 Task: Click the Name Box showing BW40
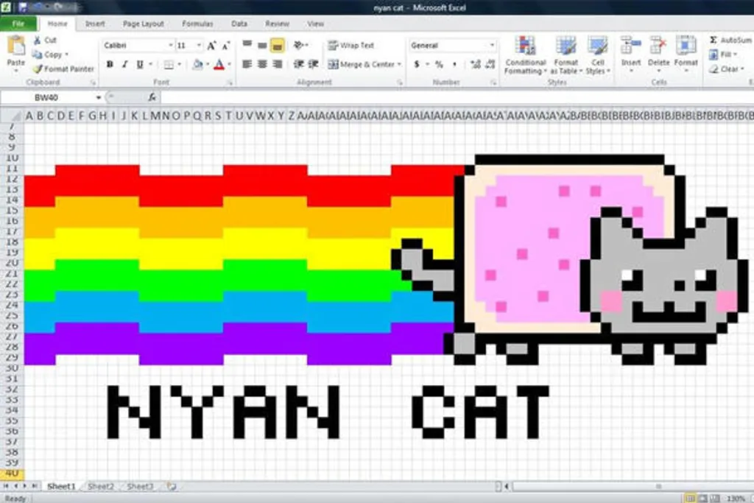(x=46, y=98)
